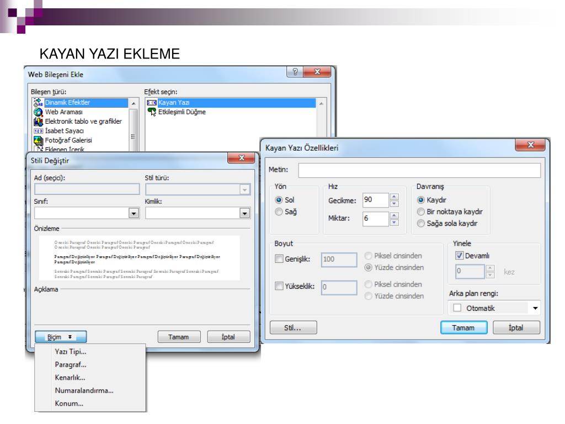Click İptal in Stili Değiştir dialog
The image size is (565, 424).
coord(228,337)
